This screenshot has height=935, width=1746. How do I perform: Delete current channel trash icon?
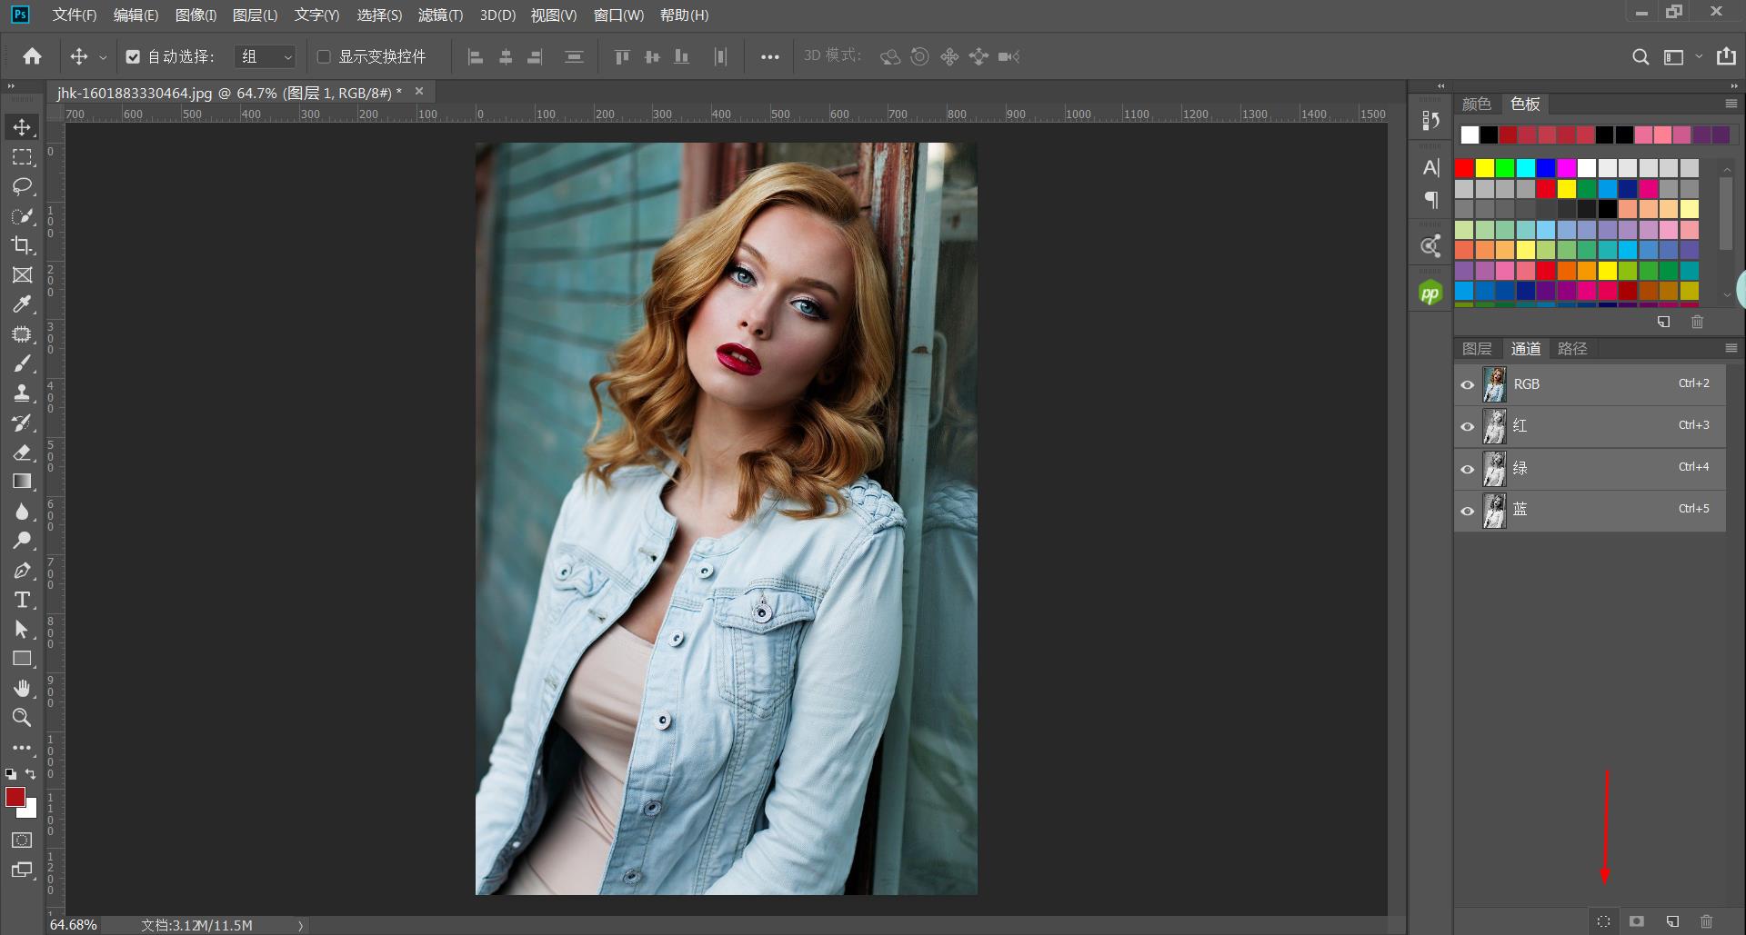click(x=1706, y=921)
